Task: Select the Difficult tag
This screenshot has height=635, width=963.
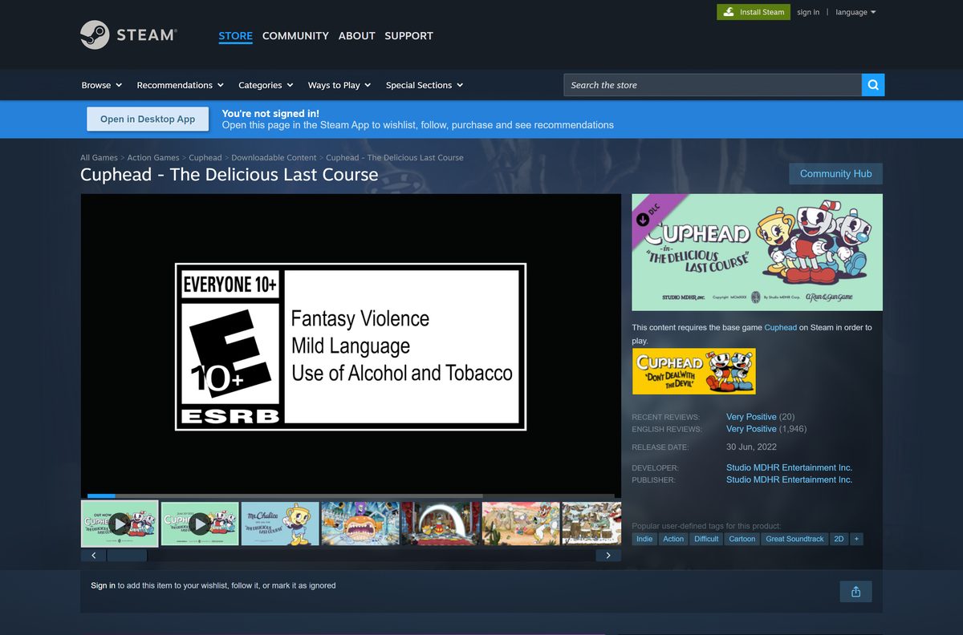Action: pos(706,539)
